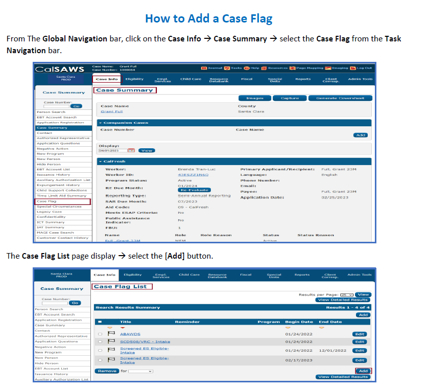Check the box for the ABAWDS flag
429x388 pixels.
point(100,334)
